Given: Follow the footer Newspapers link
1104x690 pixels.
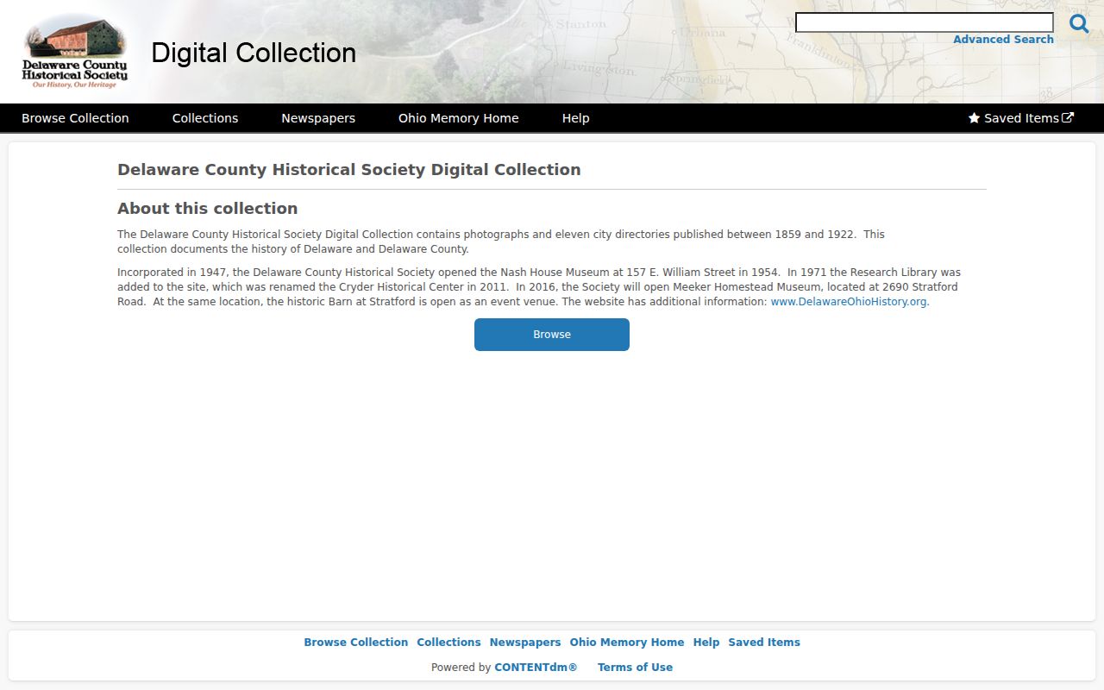Looking at the screenshot, I should (x=525, y=643).
